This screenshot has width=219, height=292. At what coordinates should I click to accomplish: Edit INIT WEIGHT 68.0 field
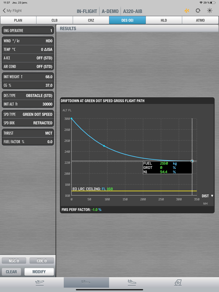(28, 77)
